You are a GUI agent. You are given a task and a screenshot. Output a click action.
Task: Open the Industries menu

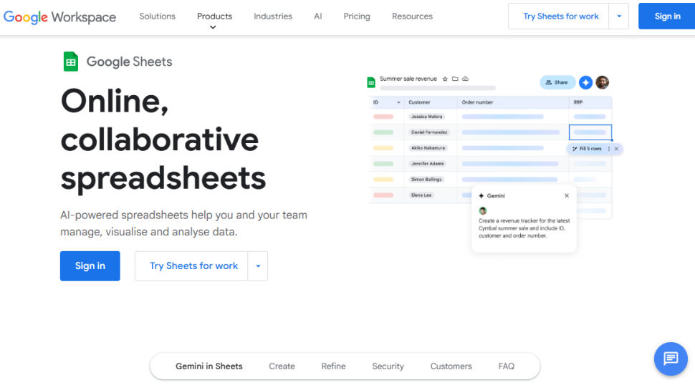[x=273, y=16]
